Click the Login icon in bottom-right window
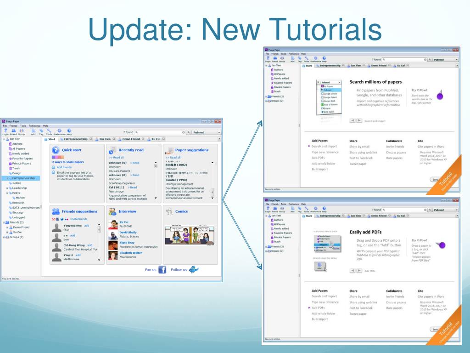 [268, 209]
